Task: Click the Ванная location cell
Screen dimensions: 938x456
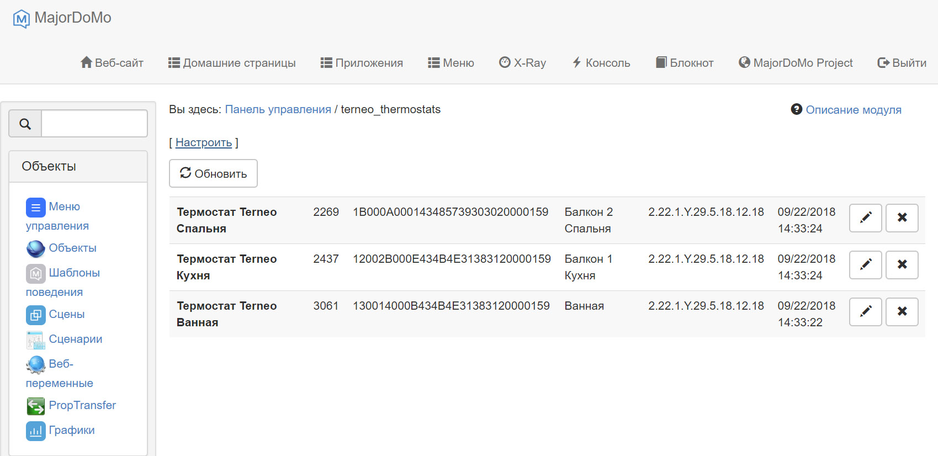Action: 584,306
